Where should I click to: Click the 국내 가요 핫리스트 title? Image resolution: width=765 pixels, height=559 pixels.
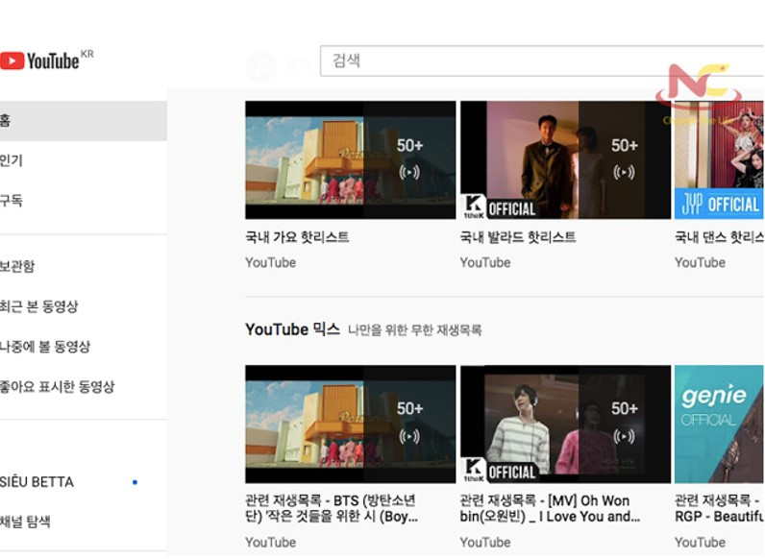tap(297, 237)
